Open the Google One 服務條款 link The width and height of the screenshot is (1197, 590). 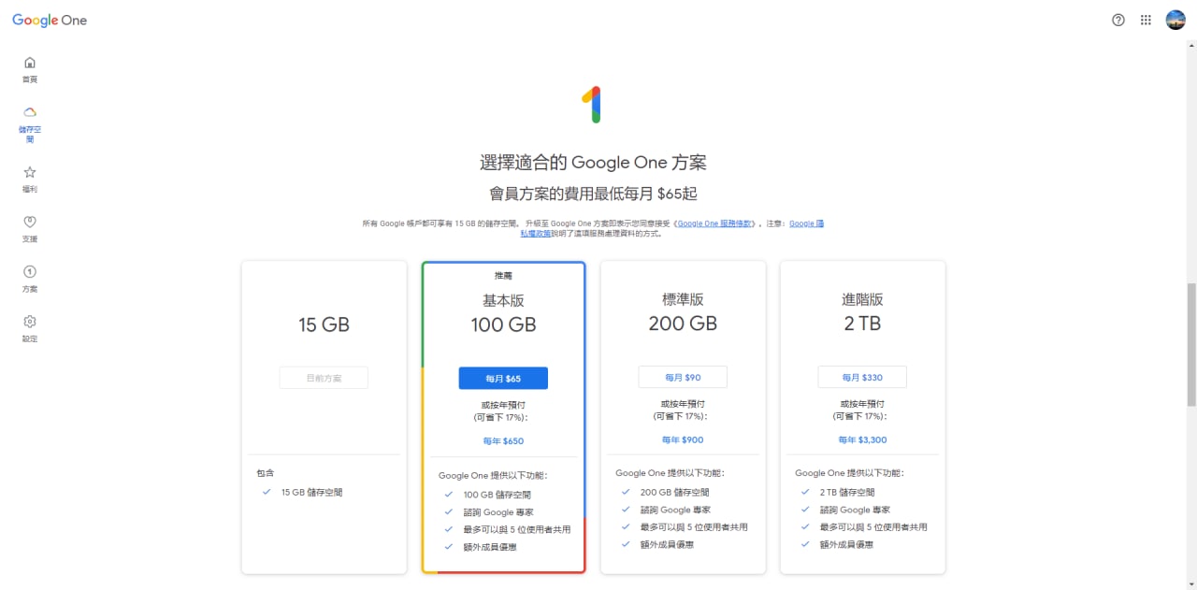(x=714, y=223)
